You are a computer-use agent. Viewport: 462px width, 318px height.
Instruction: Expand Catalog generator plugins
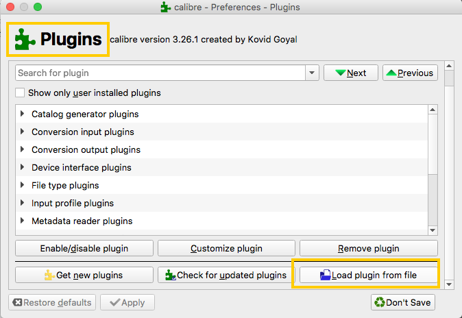22,114
